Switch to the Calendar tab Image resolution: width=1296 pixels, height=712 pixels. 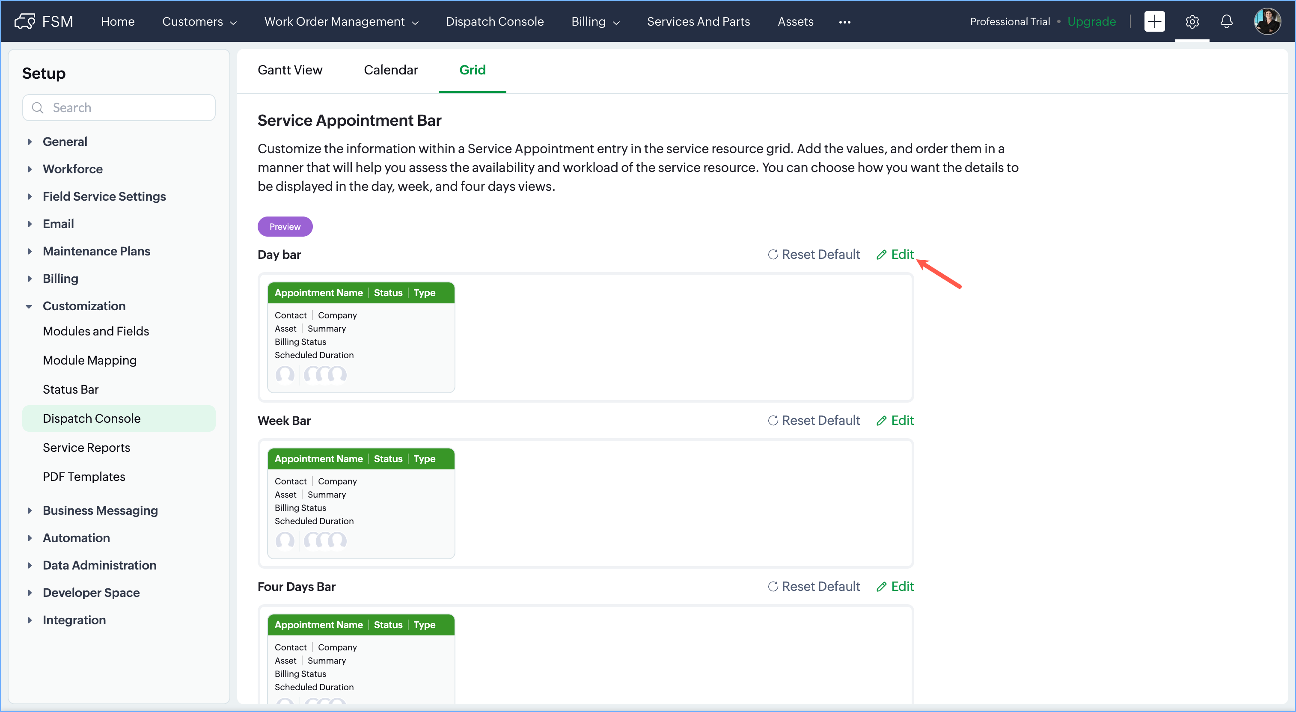point(390,70)
